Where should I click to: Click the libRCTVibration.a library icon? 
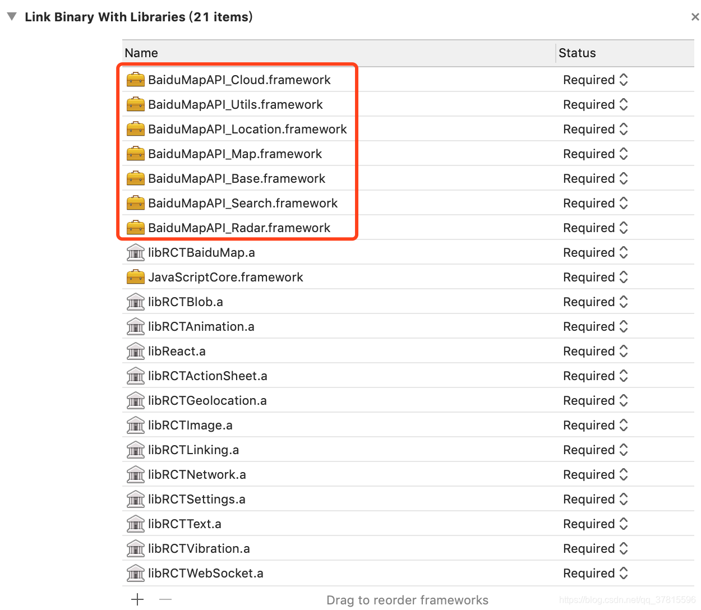pos(136,548)
